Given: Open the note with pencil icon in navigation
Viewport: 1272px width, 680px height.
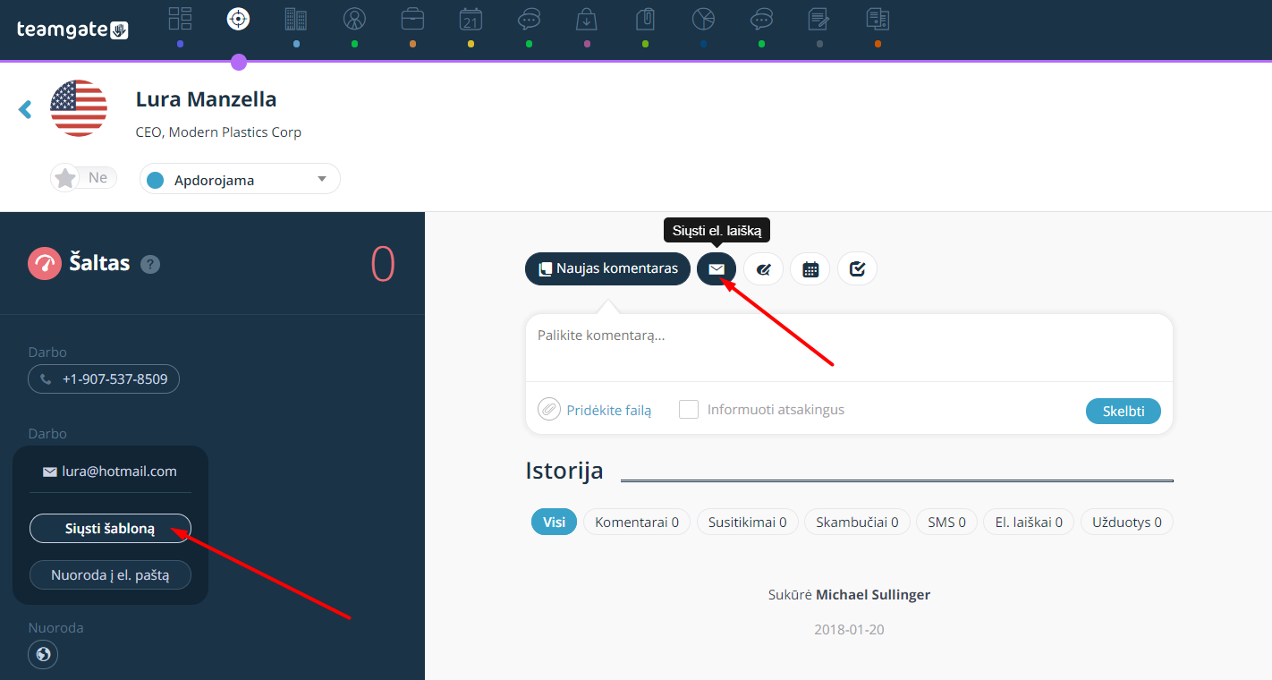Looking at the screenshot, I should click(818, 19).
